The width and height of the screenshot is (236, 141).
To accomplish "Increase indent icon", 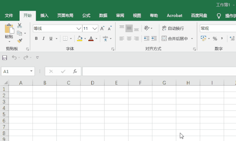I will 154,38.
